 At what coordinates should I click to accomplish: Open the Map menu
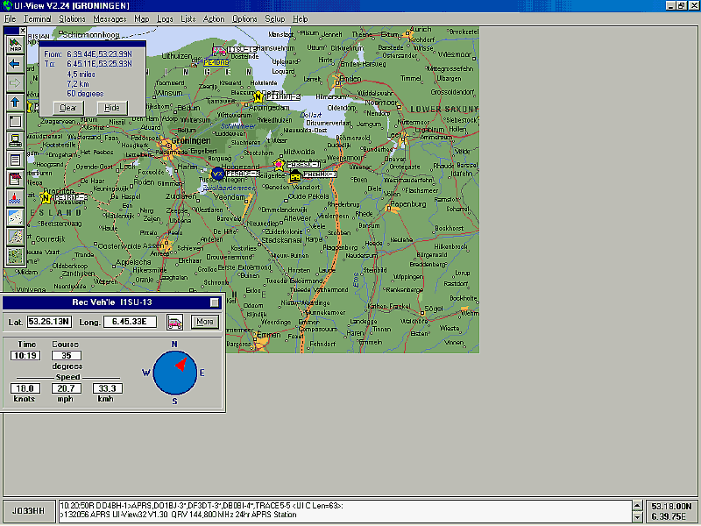[x=142, y=19]
